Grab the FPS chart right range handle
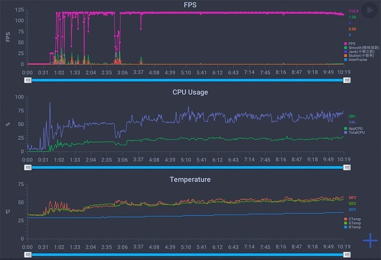 pyautogui.click(x=347, y=80)
